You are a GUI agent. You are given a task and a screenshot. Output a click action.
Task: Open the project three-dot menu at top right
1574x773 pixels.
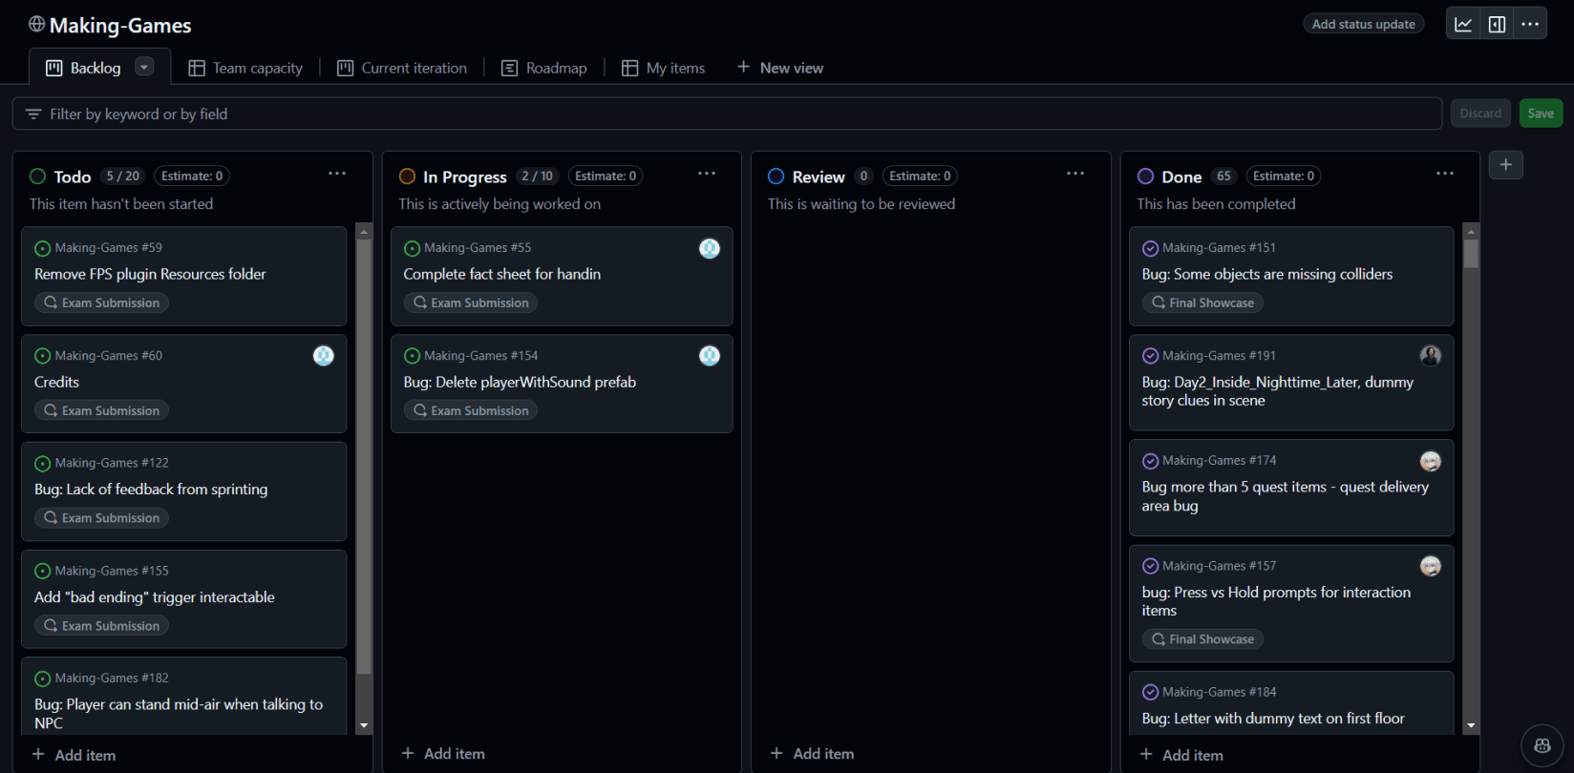tap(1530, 25)
